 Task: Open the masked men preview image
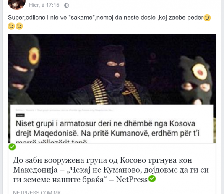112,89
